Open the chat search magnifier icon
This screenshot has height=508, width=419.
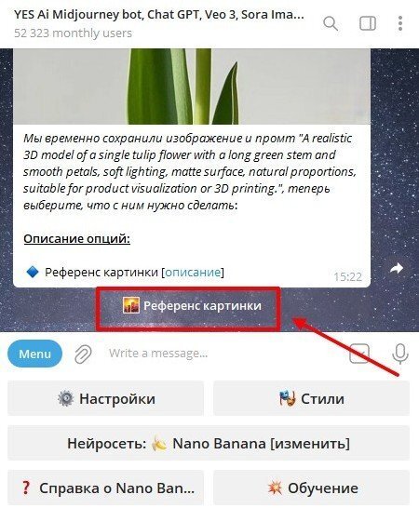(x=331, y=23)
